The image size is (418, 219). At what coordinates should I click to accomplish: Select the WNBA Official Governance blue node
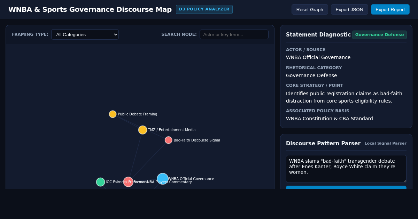tap(163, 179)
